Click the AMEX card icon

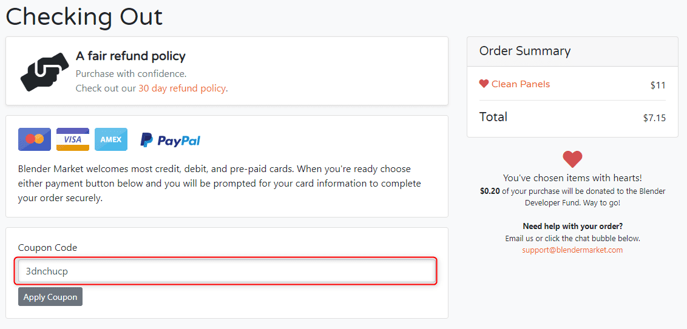(111, 139)
